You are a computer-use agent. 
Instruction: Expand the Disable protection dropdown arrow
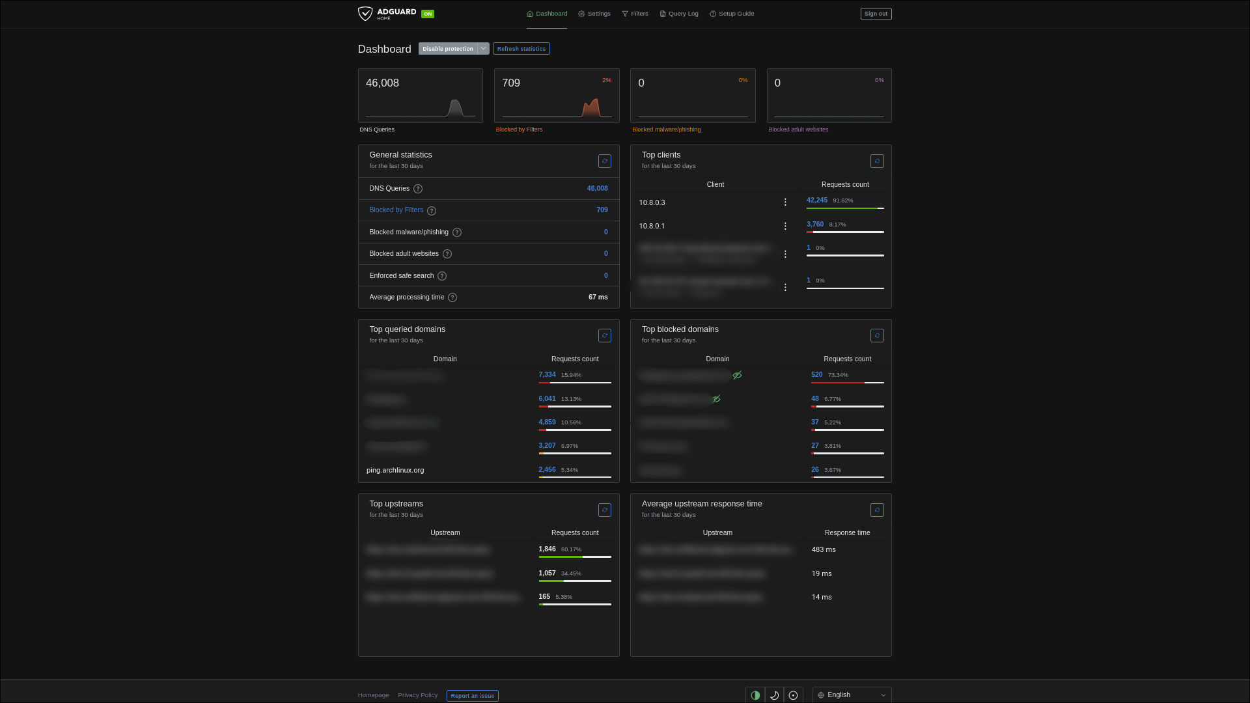(x=483, y=49)
